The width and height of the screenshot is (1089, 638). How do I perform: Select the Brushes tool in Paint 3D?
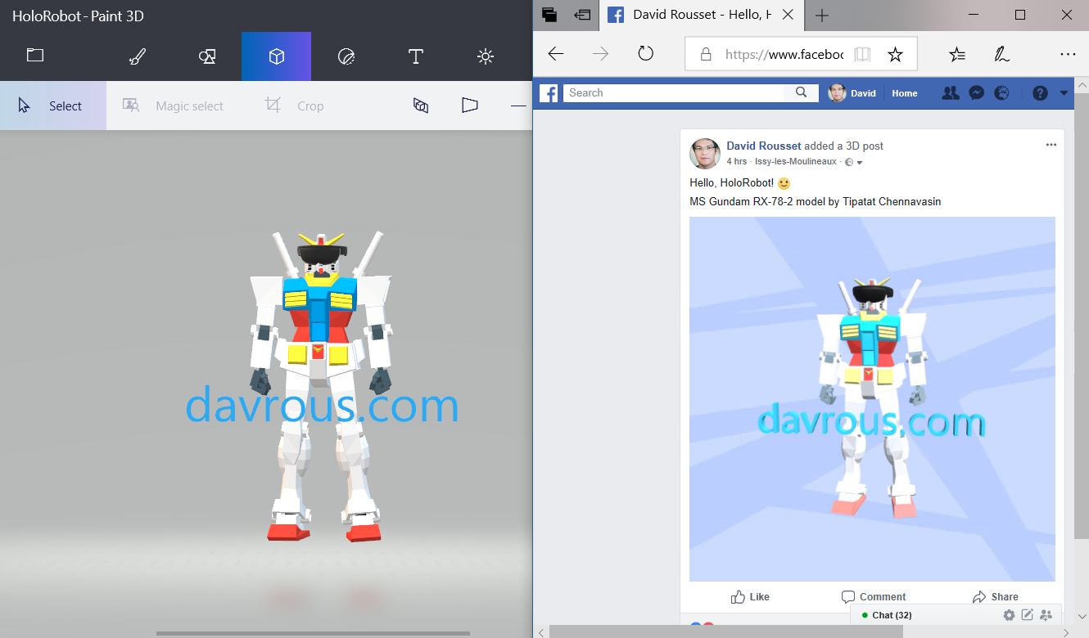point(138,56)
